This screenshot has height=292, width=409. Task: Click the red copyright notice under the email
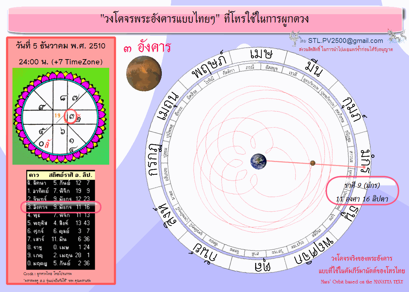coord(346,49)
